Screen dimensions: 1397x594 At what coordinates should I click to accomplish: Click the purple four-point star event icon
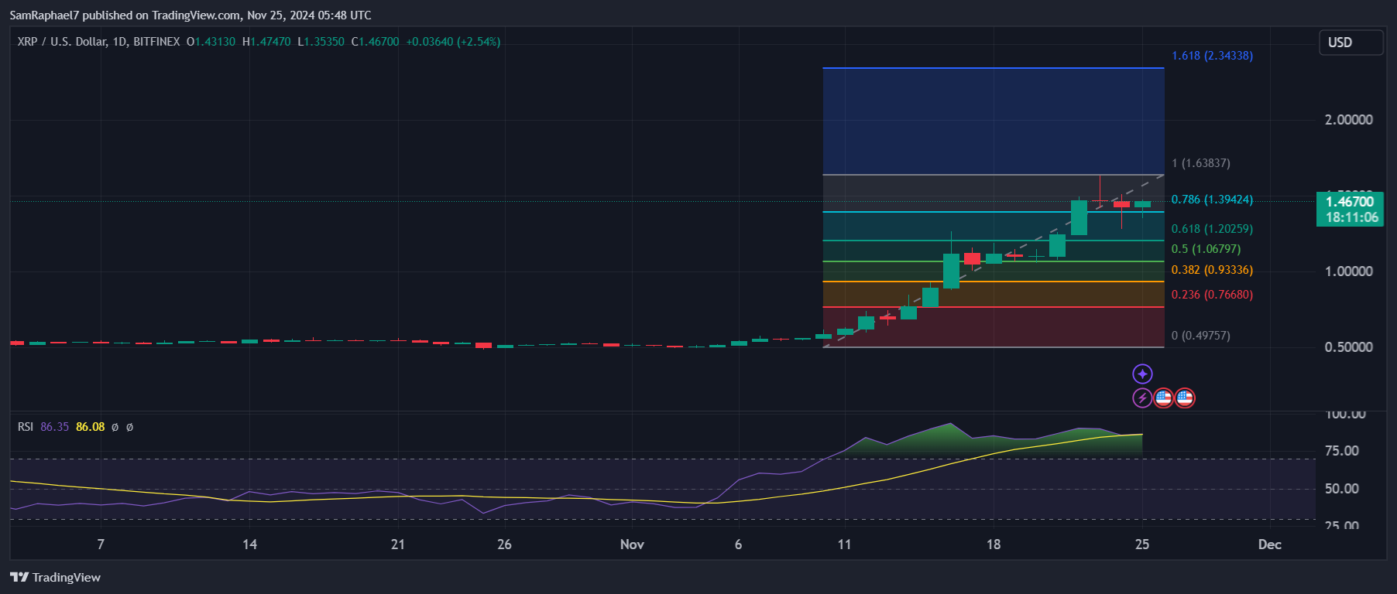[x=1142, y=374]
